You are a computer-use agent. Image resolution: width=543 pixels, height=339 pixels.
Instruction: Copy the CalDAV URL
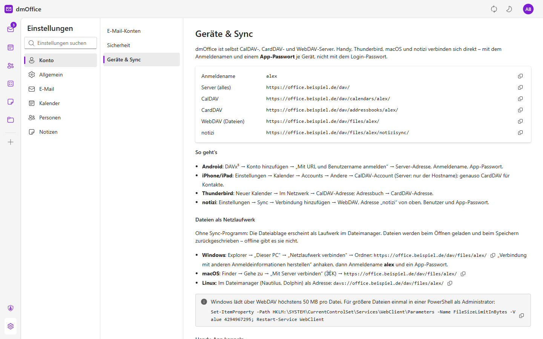tap(520, 99)
